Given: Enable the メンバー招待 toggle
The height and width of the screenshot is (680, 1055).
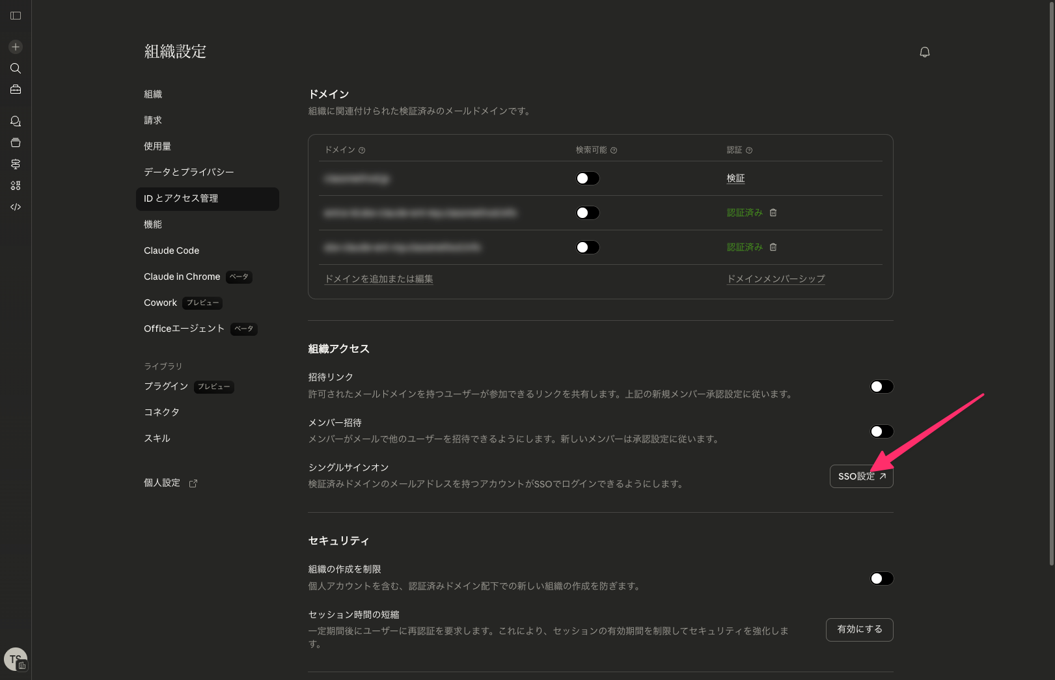Looking at the screenshot, I should click(x=881, y=431).
